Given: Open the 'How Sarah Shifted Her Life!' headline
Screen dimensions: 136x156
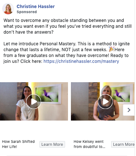Looking at the screenshot, I should coord(18,144).
